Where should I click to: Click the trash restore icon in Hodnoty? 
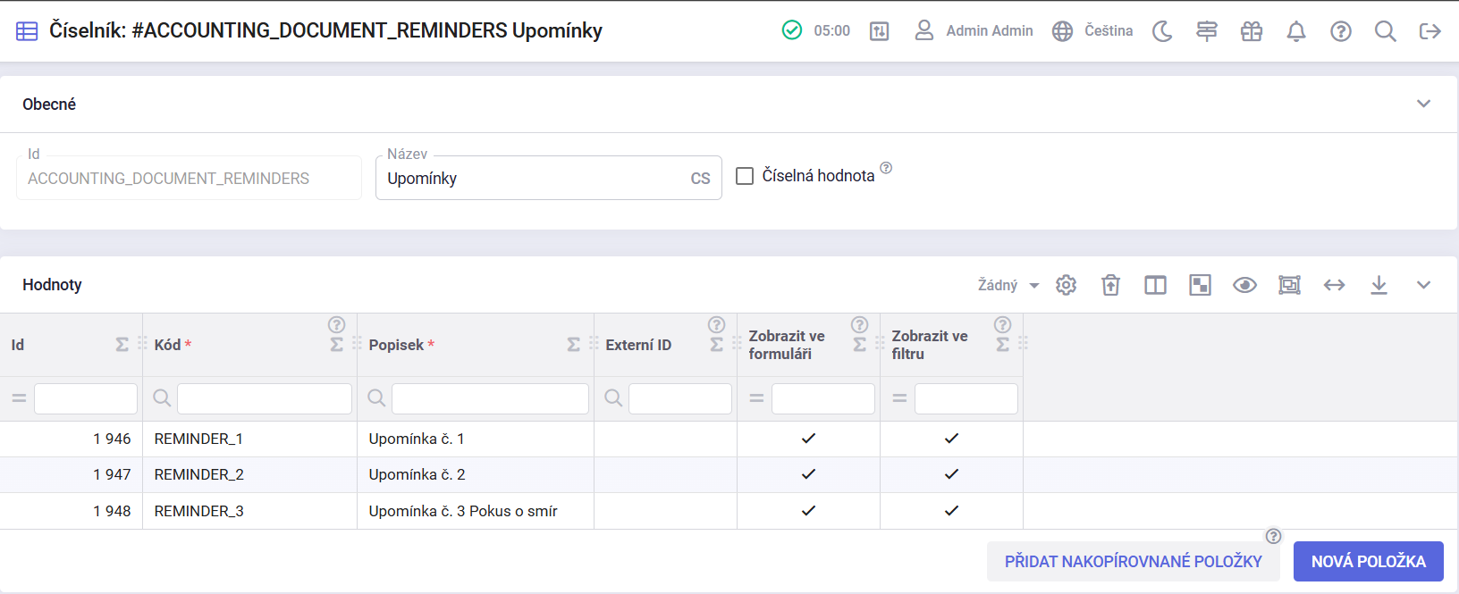[x=1111, y=285]
